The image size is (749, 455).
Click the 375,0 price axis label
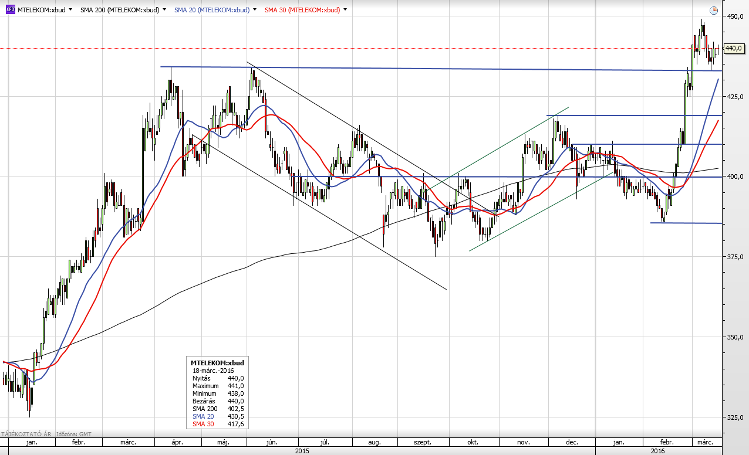click(x=736, y=257)
